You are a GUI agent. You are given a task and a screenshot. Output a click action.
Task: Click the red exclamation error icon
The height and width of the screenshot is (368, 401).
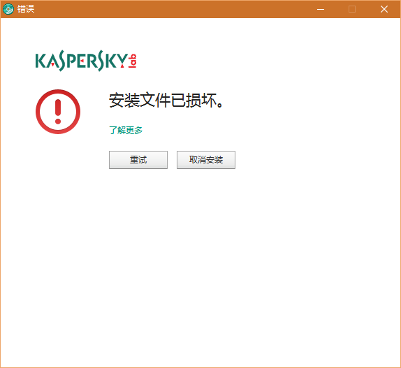click(58, 112)
